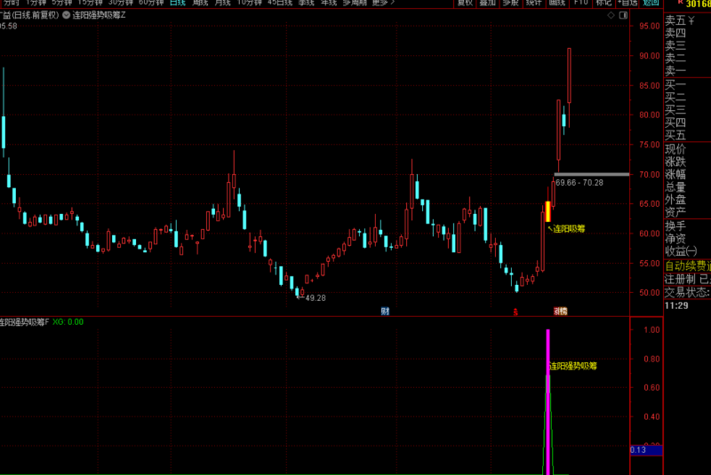Switch to 周线 weekly period
The image size is (711, 475).
(x=200, y=3)
